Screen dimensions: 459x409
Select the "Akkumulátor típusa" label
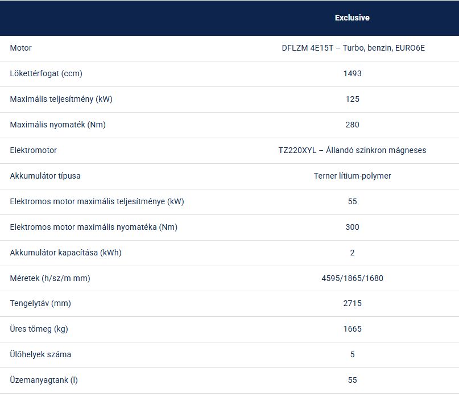[x=45, y=176]
